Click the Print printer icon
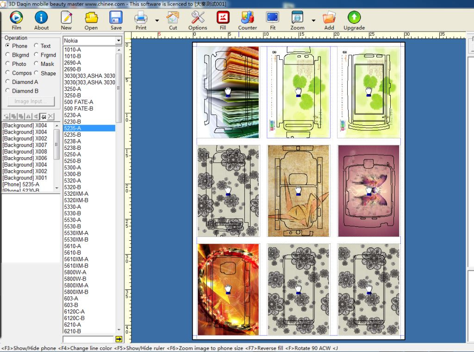 (x=141, y=20)
